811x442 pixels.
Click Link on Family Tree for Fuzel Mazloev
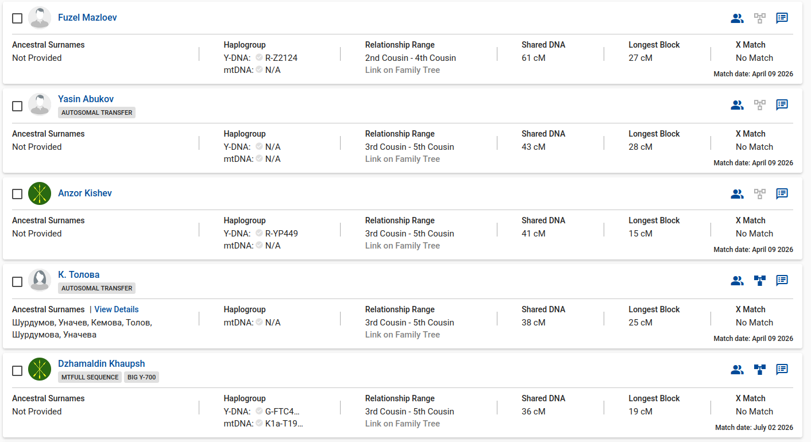pos(403,70)
